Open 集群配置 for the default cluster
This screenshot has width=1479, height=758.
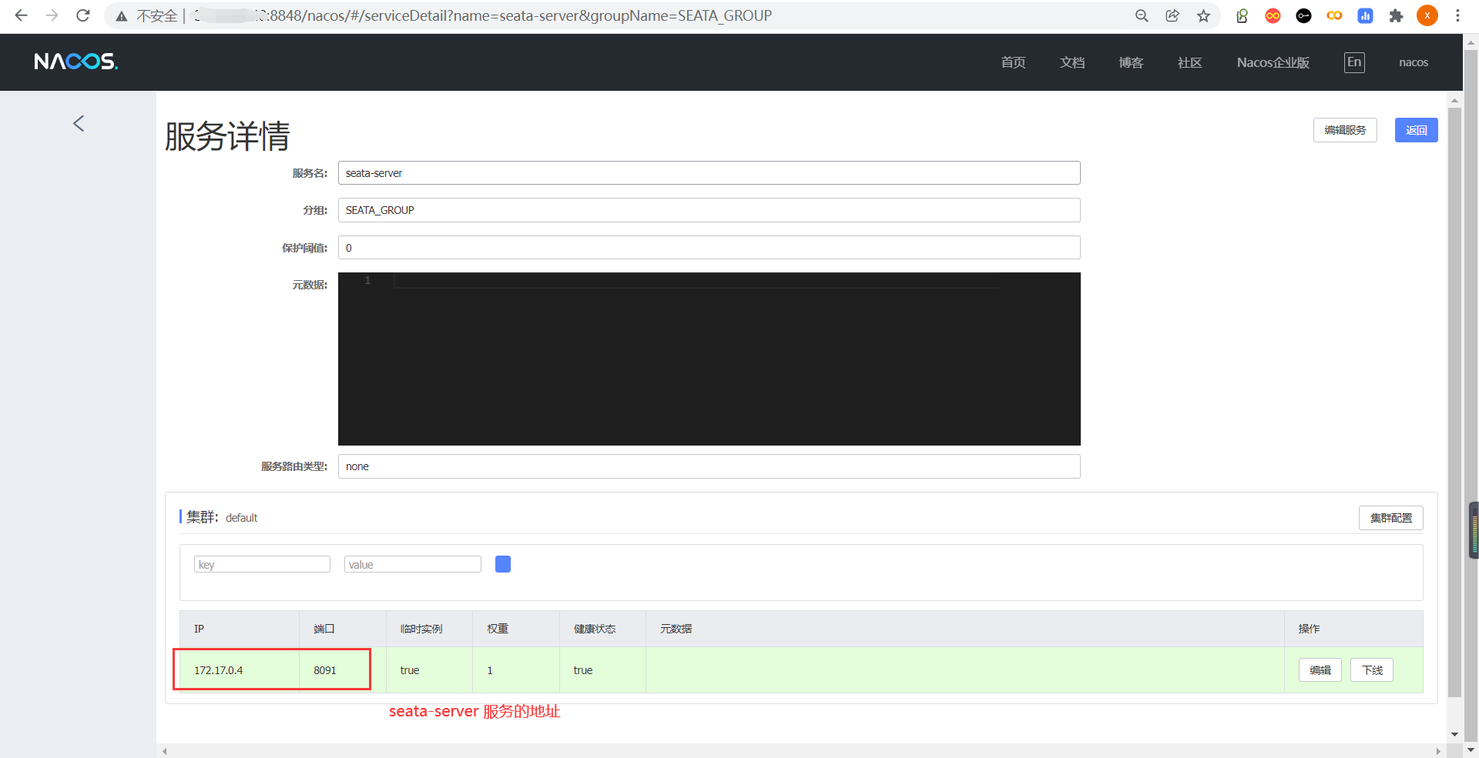tap(1391, 518)
